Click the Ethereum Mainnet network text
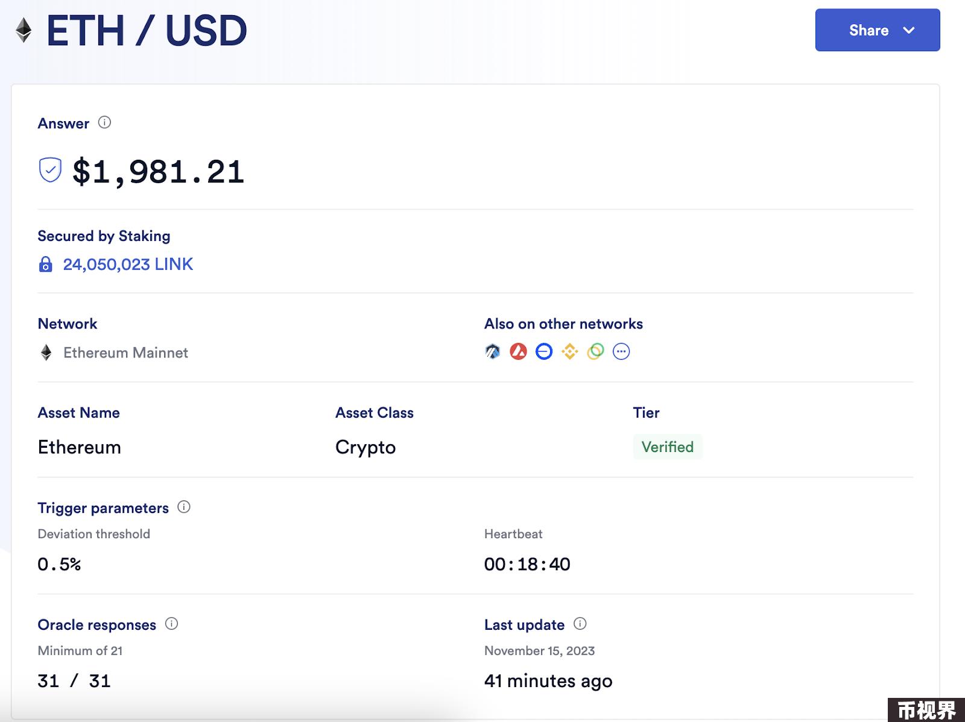The width and height of the screenshot is (965, 722). 125,353
